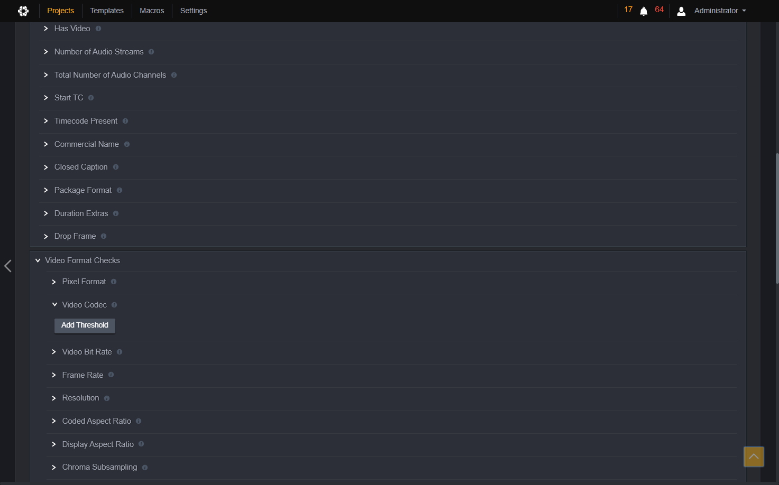779x485 pixels.
Task: Click the orange 17 notification count
Action: pos(628,10)
